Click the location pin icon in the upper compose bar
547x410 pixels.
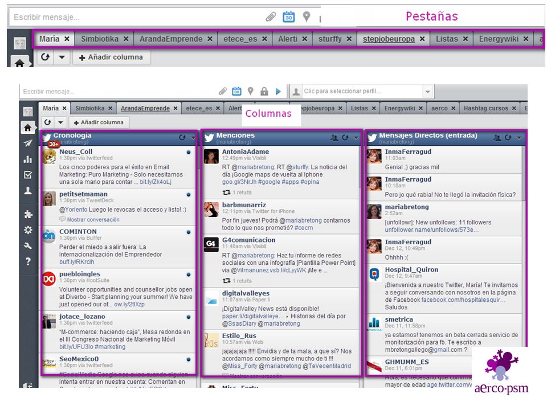click(x=307, y=17)
